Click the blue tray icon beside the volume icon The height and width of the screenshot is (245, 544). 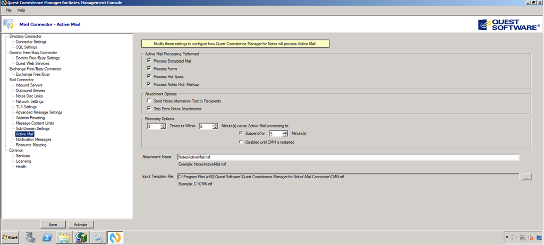pos(539,238)
